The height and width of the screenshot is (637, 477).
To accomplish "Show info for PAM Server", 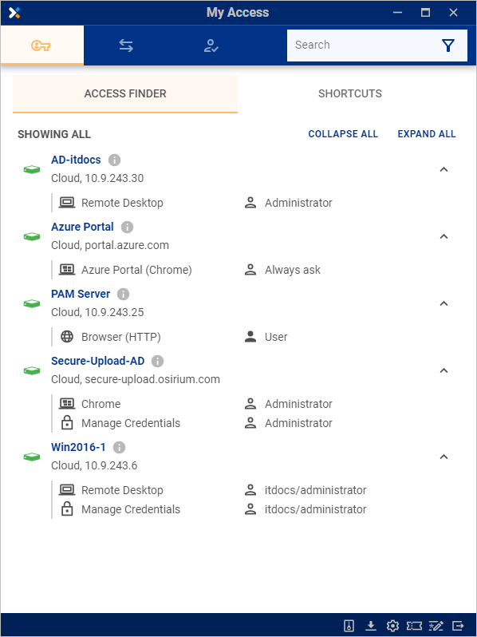I will coord(123,294).
